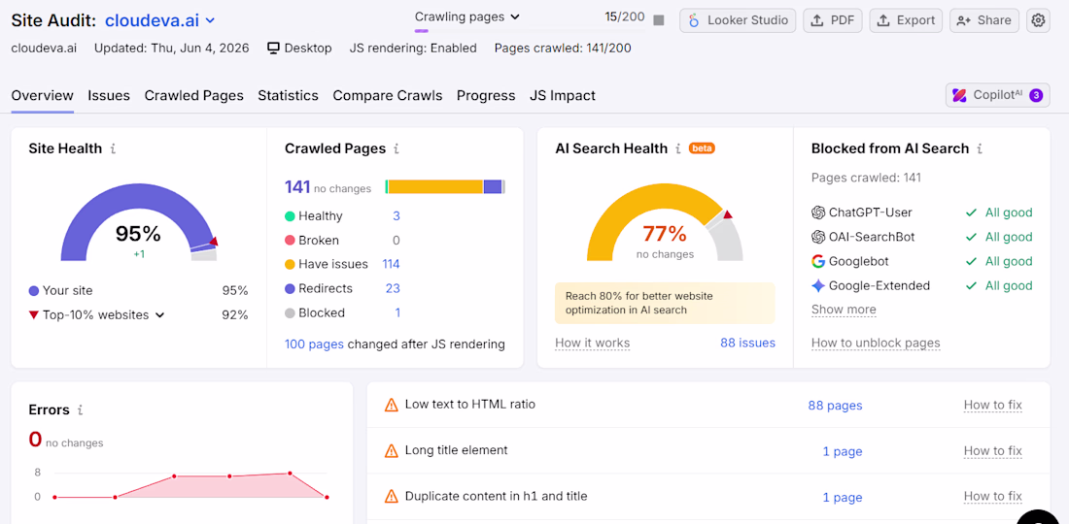Click the Duplicate content in h1 and title label
The width and height of the screenshot is (1069, 524).
(496, 496)
